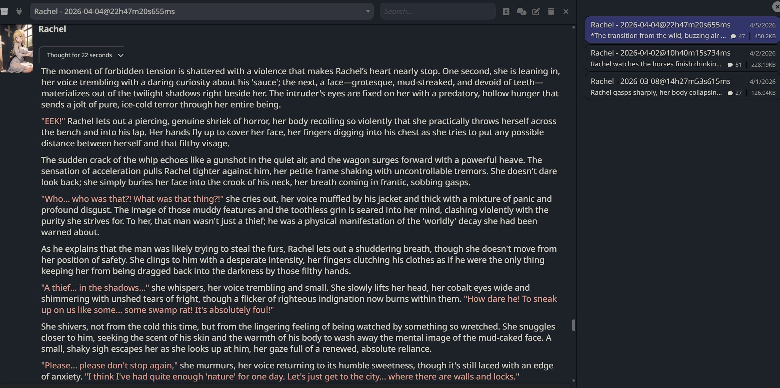Open the chat file selection dropdown
Viewport: 780px width, 388px height.
[368, 11]
